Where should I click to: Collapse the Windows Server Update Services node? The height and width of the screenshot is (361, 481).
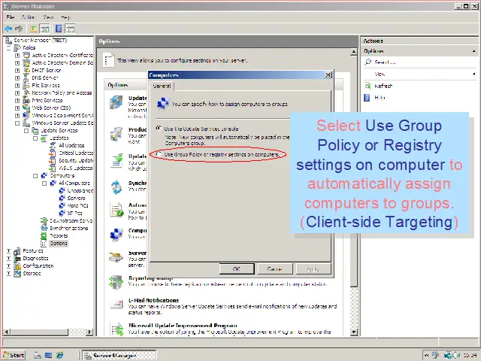[17, 123]
